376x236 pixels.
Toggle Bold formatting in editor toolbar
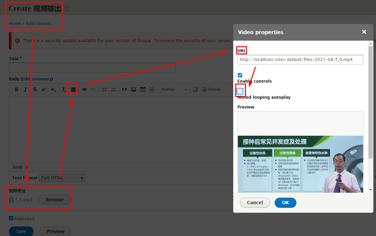pyautogui.click(x=16, y=89)
